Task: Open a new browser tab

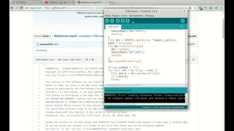Action: (x=112, y=3)
